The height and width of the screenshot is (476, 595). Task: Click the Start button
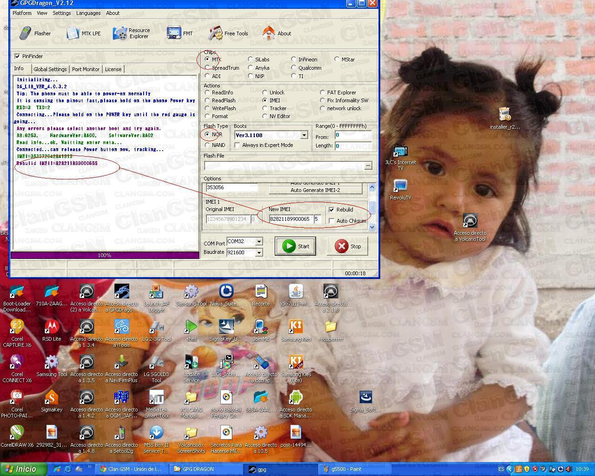[295, 246]
